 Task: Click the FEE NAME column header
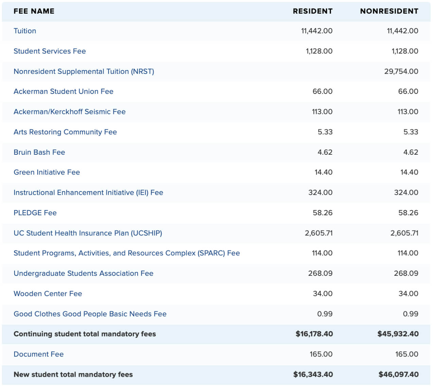tap(34, 11)
